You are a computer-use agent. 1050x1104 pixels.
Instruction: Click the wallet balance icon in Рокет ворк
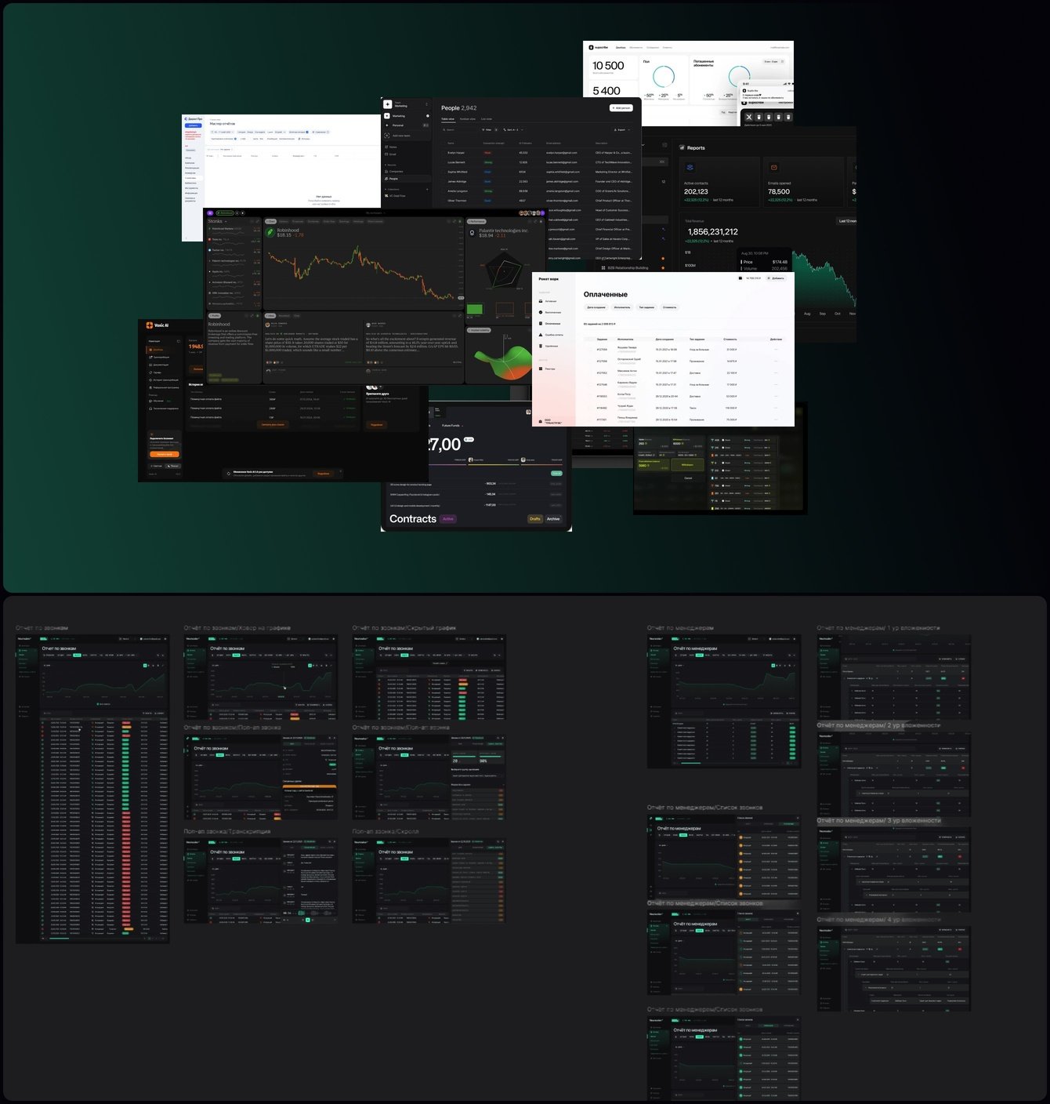click(740, 278)
